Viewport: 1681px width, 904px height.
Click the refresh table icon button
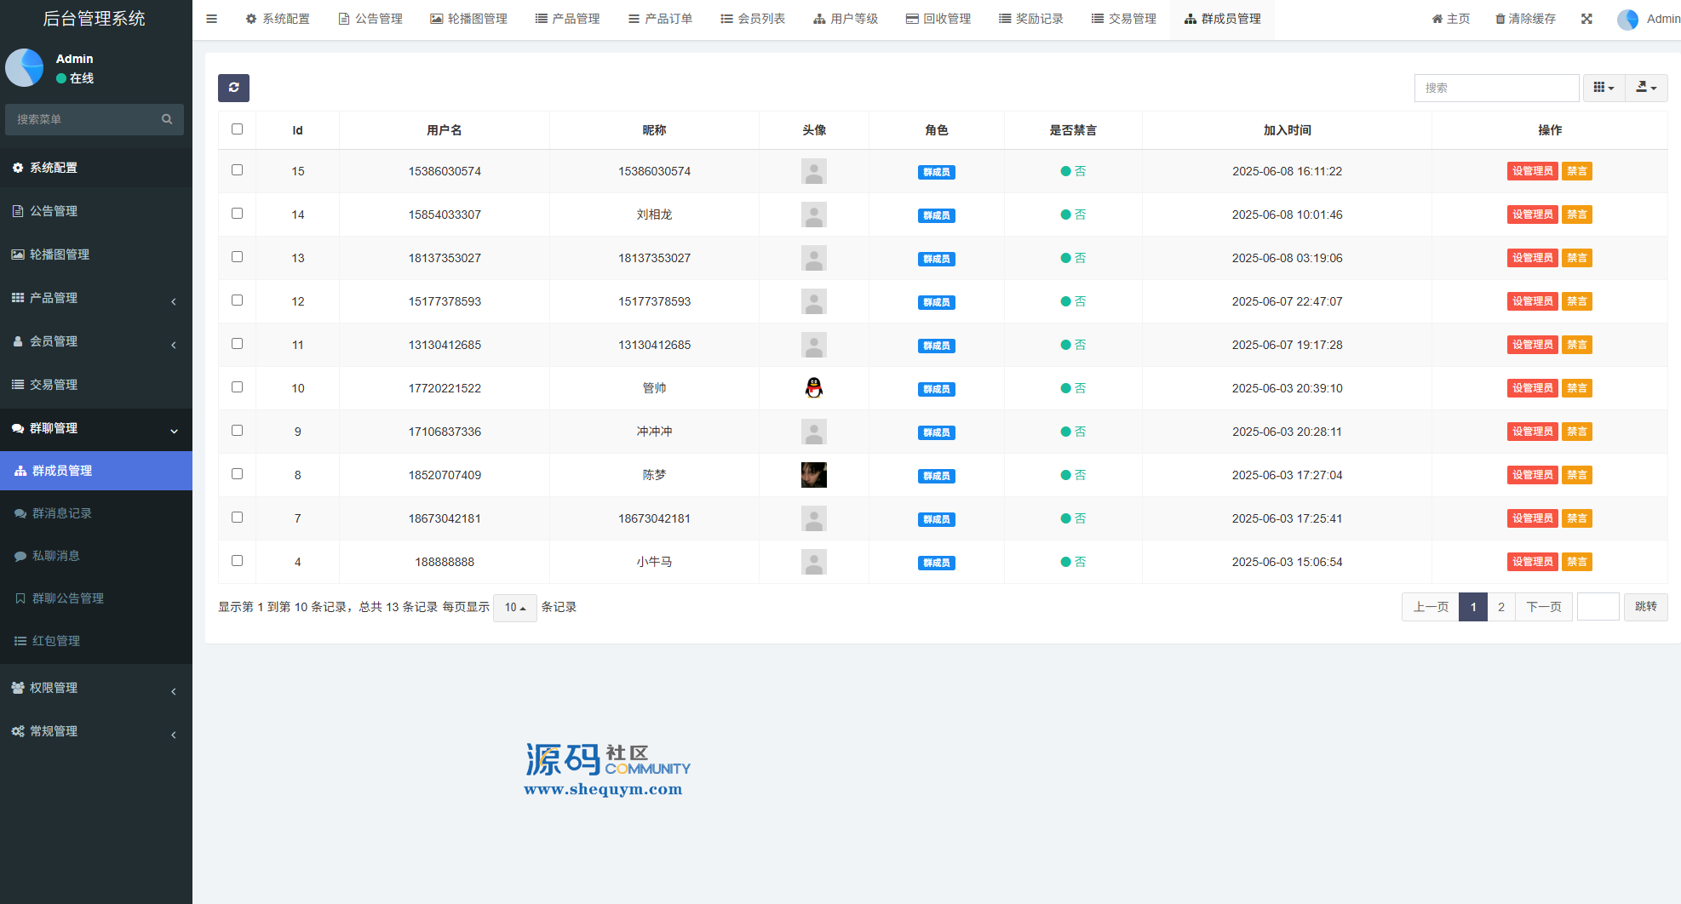[233, 88]
